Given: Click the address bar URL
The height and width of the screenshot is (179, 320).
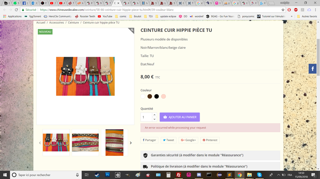Looking at the screenshot, I should point(107,10).
